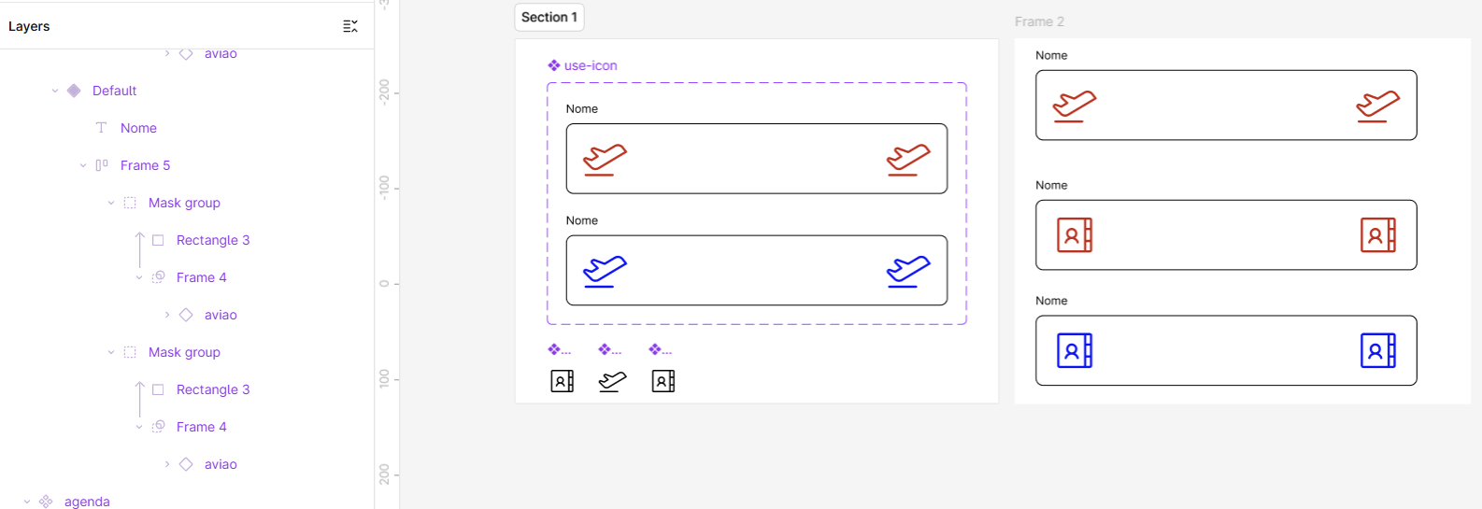This screenshot has width=1482, height=509.
Task: Click the use-icon component set label
Action: tap(591, 65)
